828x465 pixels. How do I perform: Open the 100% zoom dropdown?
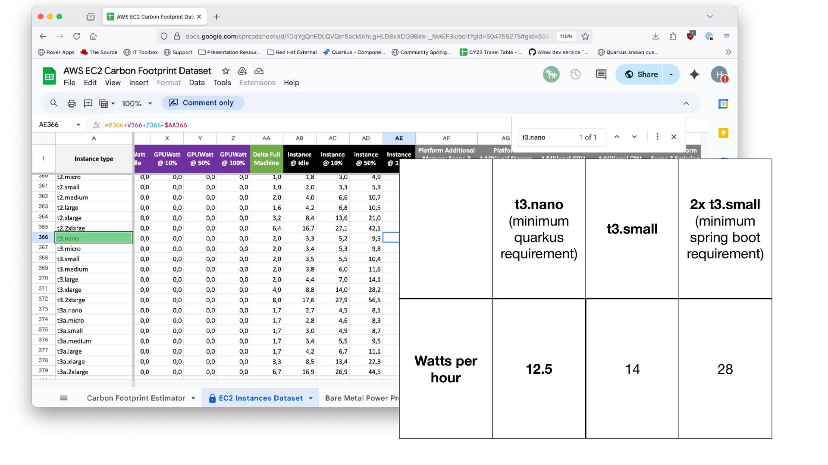pos(137,103)
